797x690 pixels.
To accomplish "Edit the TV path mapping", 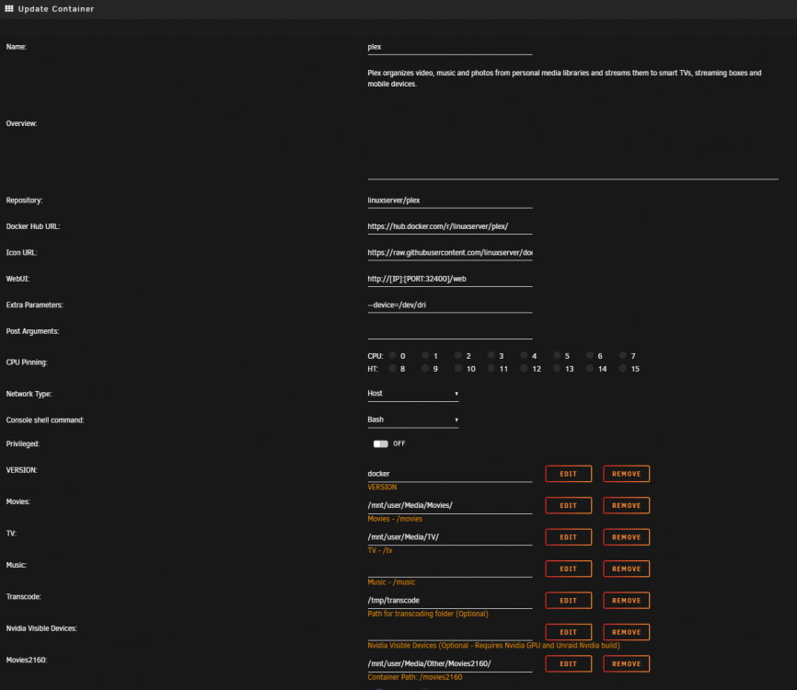I will pos(568,537).
